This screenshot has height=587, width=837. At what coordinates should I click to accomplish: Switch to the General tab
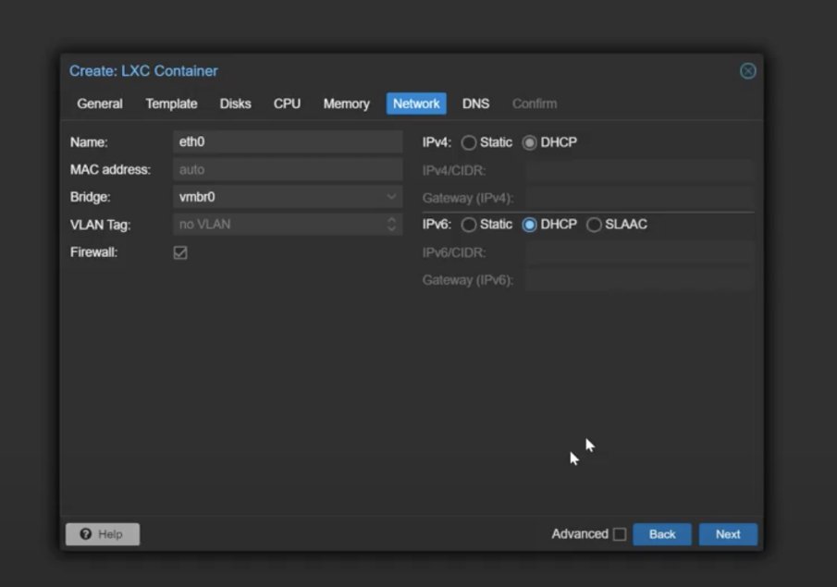click(x=100, y=104)
